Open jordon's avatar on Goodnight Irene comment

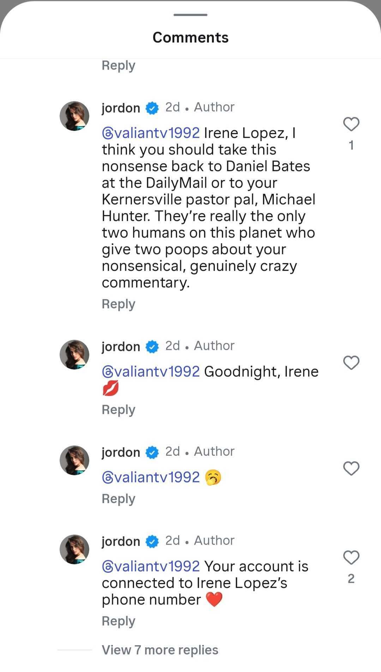(x=74, y=355)
